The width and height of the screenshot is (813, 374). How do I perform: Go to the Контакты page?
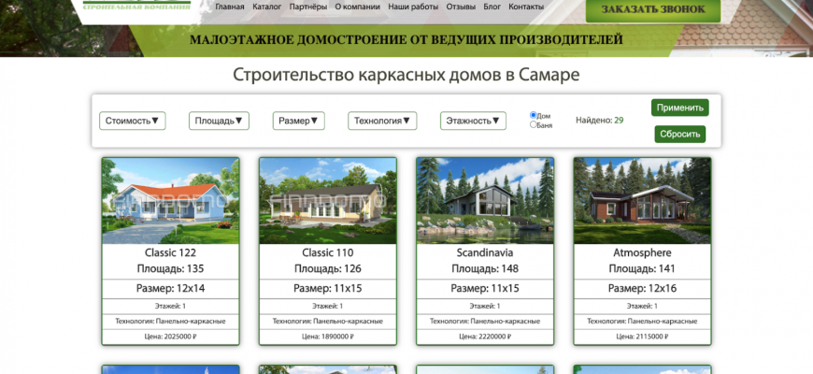click(x=527, y=7)
